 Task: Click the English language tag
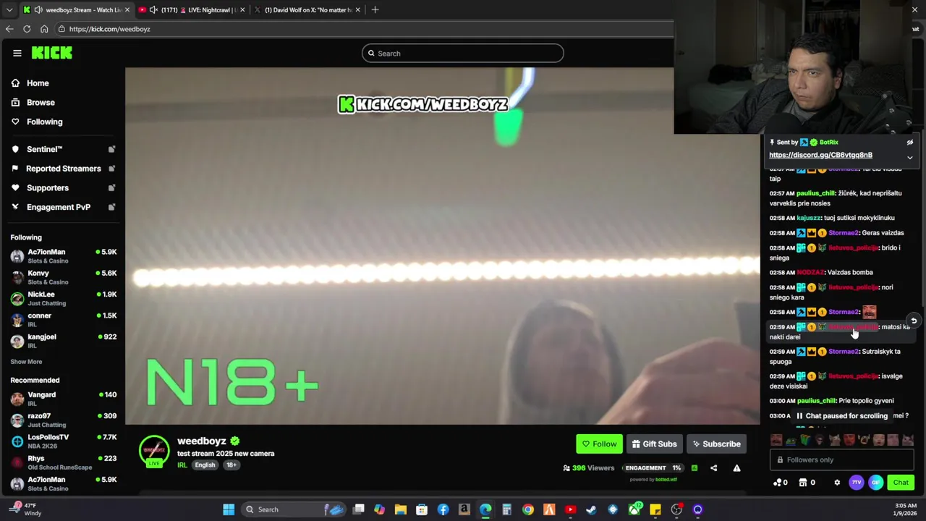205,465
